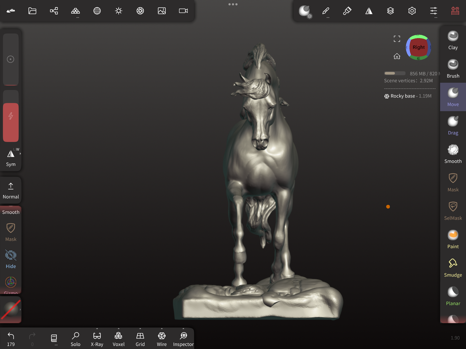Expand Symmetry options arrow next to Sym

20,154
